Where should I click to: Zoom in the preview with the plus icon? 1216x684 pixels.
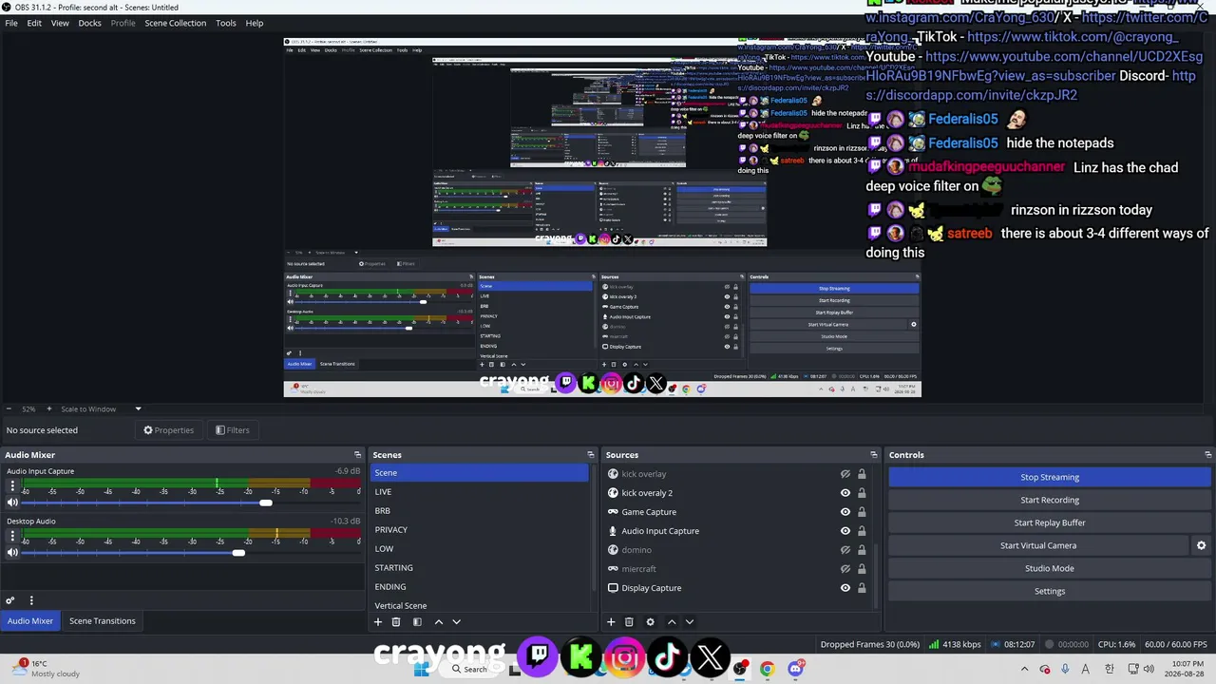point(49,409)
